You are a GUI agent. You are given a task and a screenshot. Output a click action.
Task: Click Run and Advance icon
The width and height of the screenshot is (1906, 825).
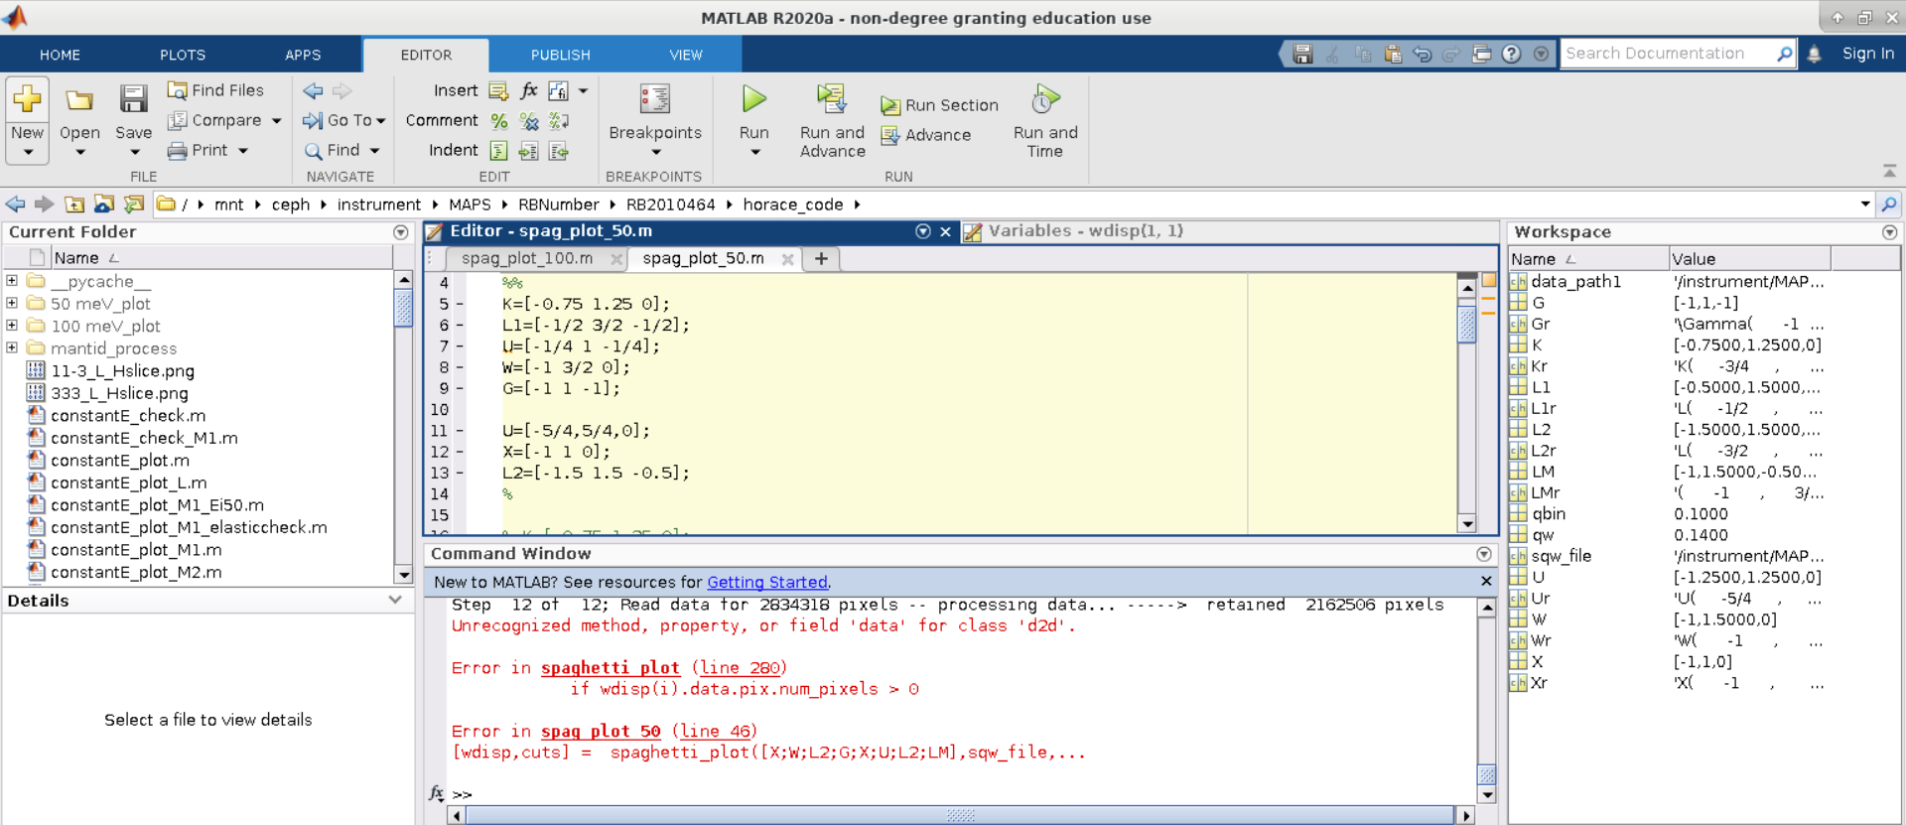(831, 98)
